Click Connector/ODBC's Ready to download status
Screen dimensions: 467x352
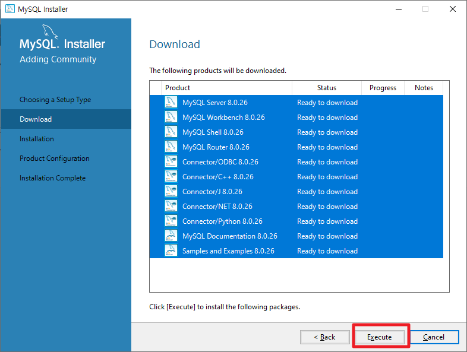coord(327,162)
